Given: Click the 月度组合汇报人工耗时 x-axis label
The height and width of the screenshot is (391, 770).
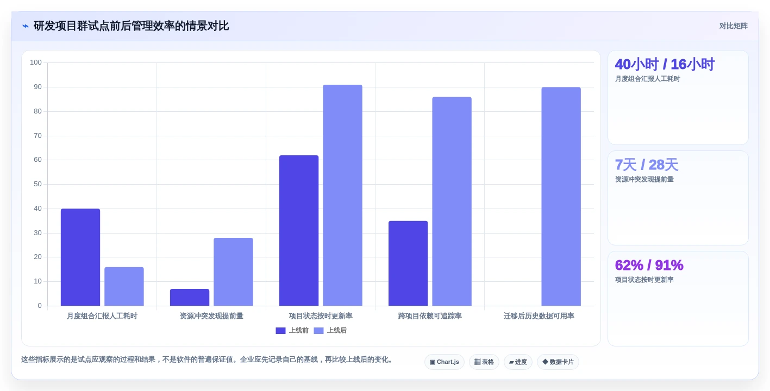Looking at the screenshot, I should click(x=102, y=316).
